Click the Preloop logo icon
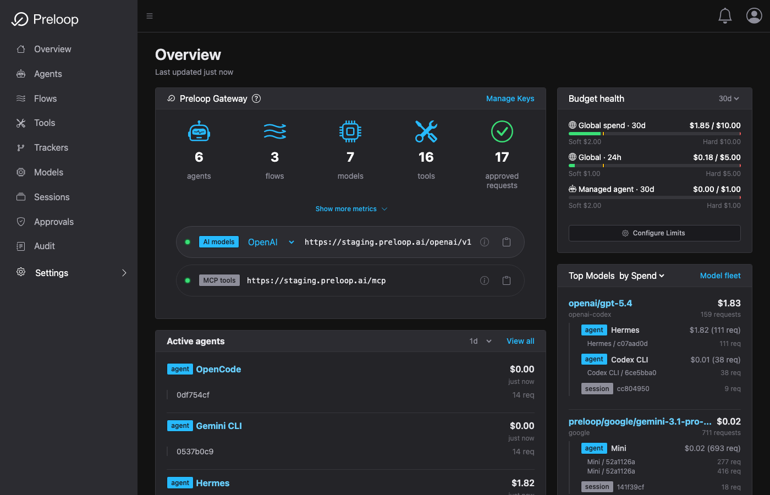Screen dimensions: 770x495 (x=20, y=19)
